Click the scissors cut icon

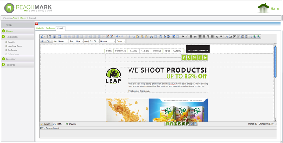[129, 36]
